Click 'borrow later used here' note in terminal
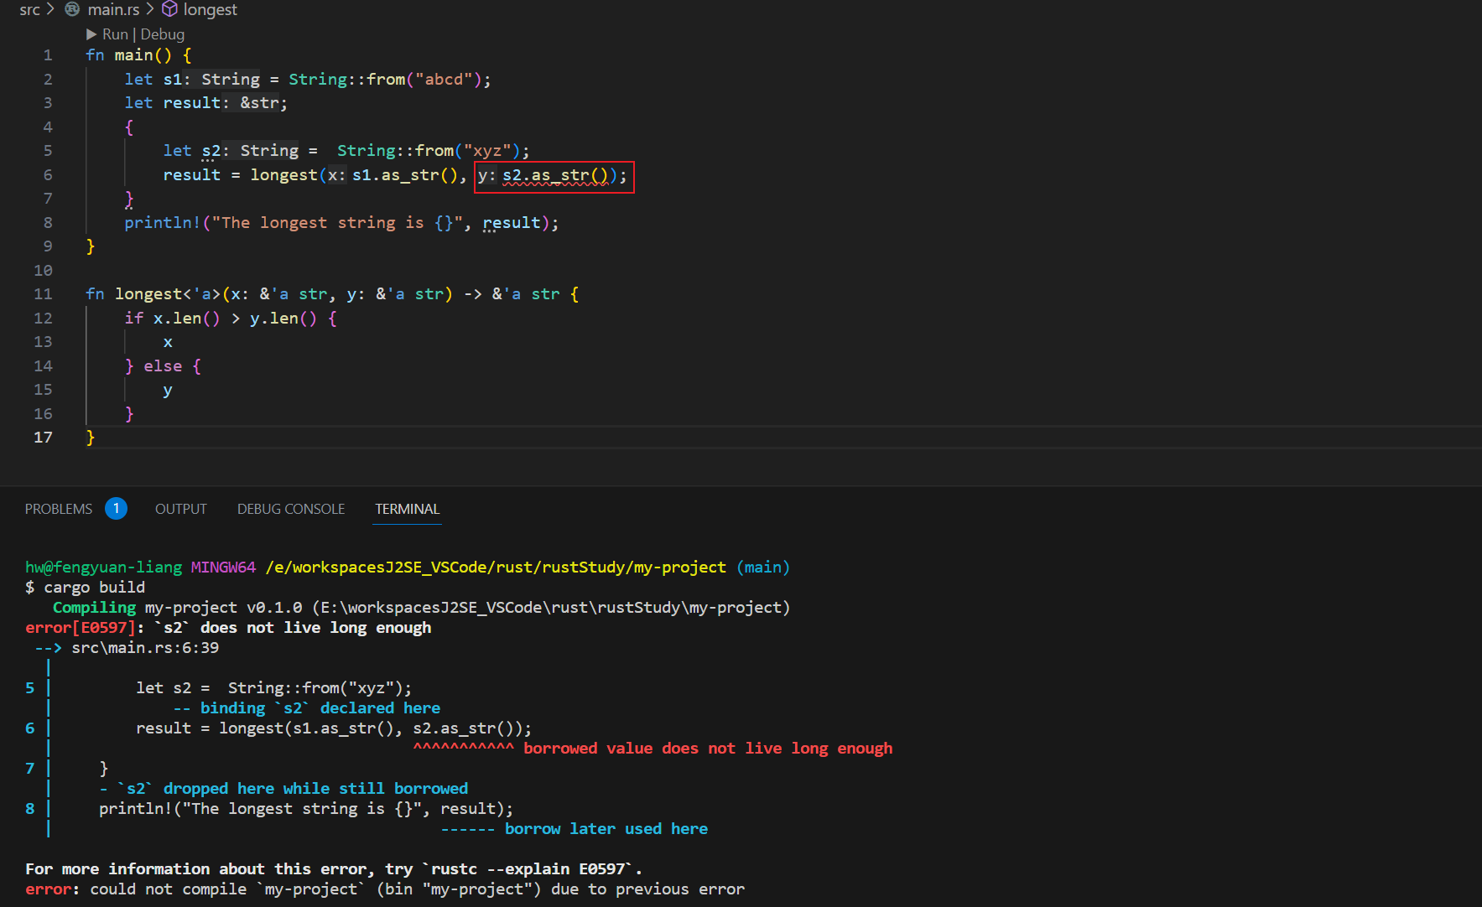The image size is (1482, 907). pos(606,829)
